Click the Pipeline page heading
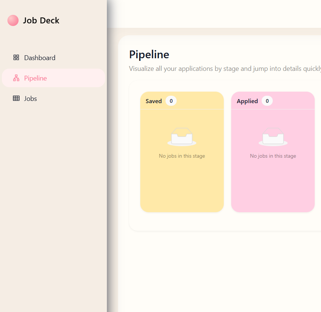Image resolution: width=321 pixels, height=312 pixels. tap(149, 55)
